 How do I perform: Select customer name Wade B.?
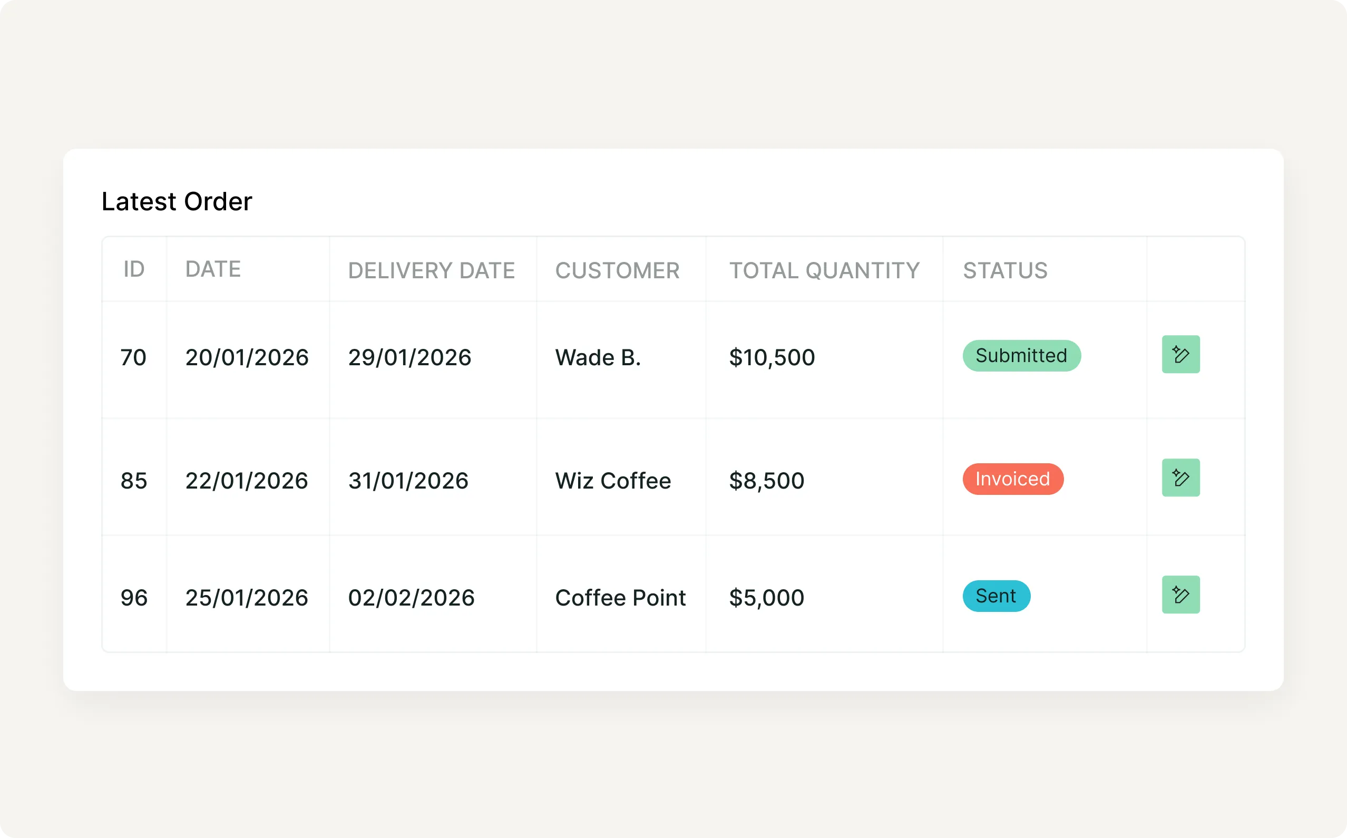click(x=597, y=357)
